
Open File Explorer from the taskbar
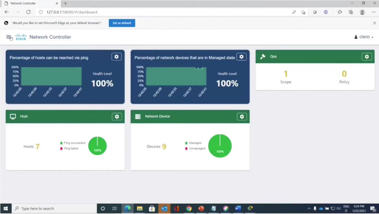tap(140, 208)
